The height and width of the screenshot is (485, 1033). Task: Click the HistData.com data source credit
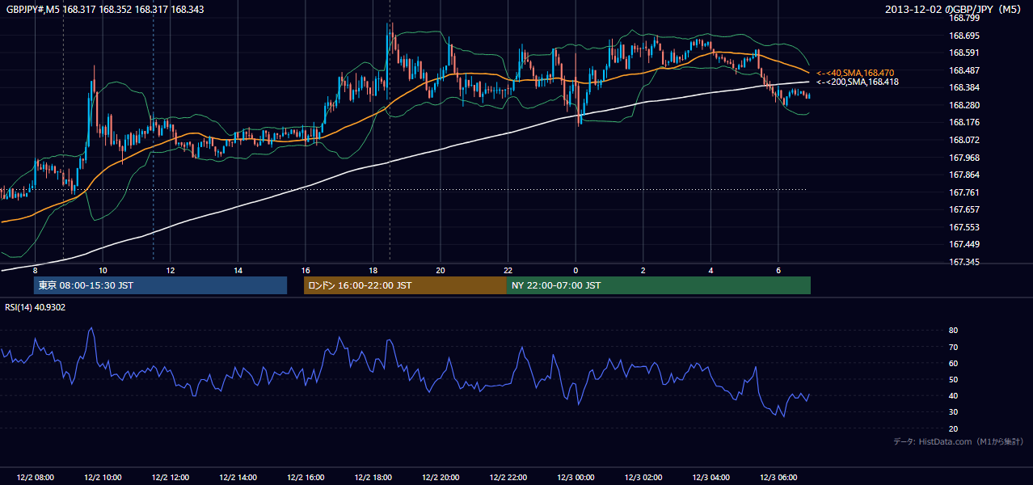pyautogui.click(x=959, y=441)
